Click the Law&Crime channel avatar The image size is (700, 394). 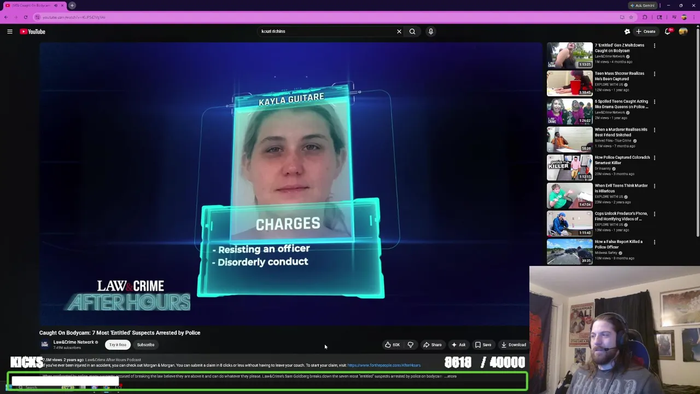click(45, 344)
